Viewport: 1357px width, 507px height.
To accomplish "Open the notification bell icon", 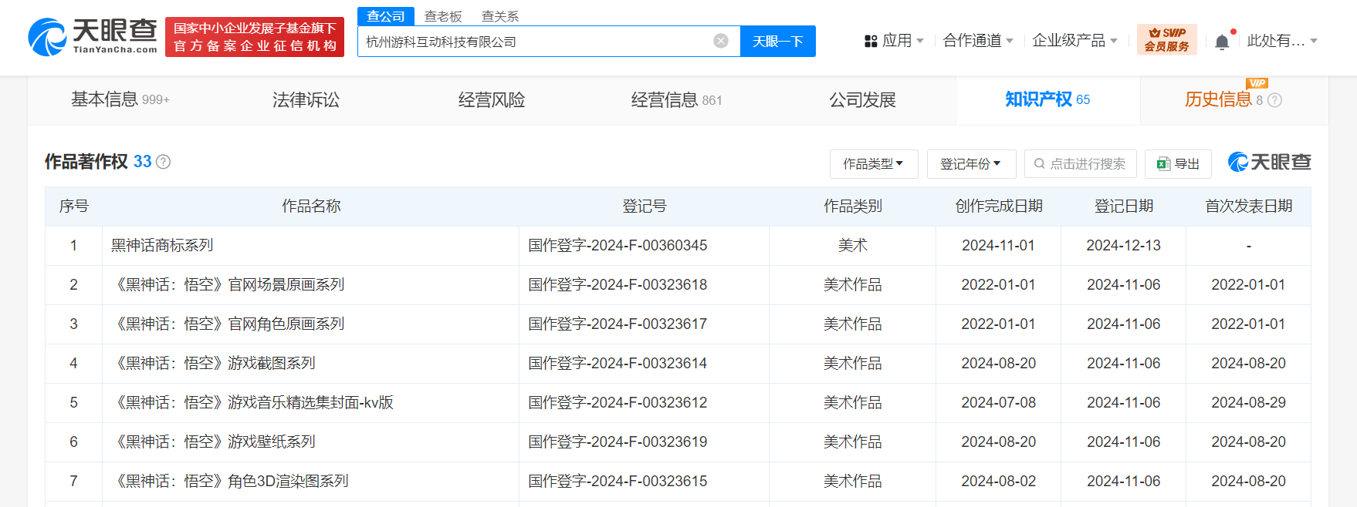I will [1222, 42].
